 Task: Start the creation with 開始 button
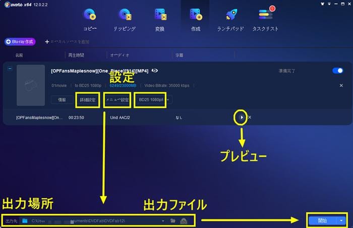coord(322,220)
